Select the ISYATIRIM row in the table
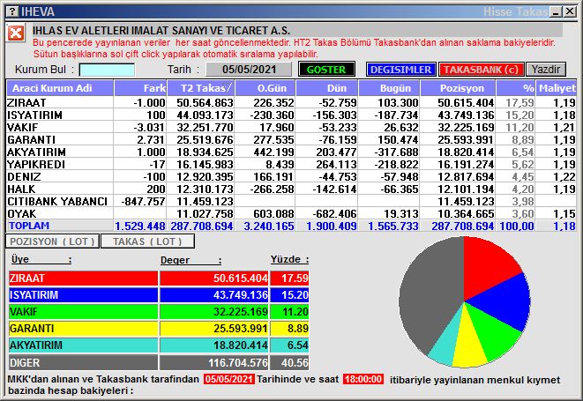583x401 pixels. click(x=291, y=115)
